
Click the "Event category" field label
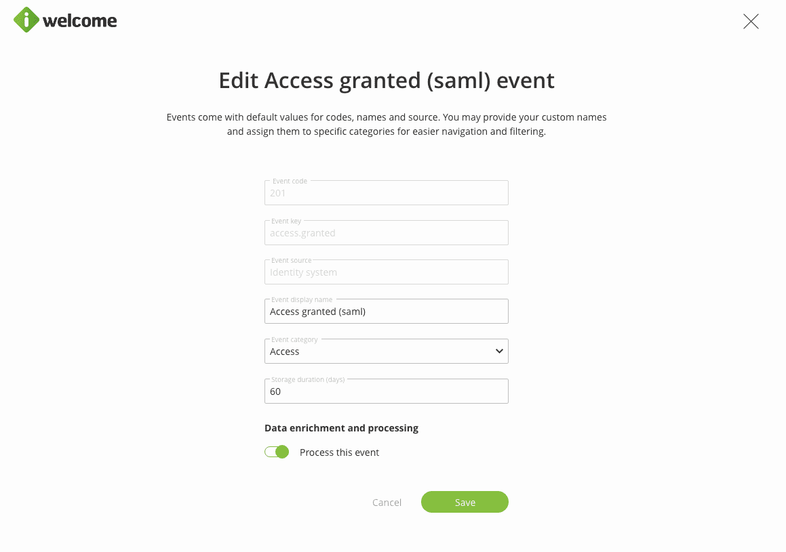tap(294, 339)
